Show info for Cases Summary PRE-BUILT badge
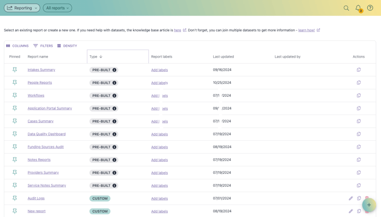The width and height of the screenshot is (381, 217). [114, 121]
